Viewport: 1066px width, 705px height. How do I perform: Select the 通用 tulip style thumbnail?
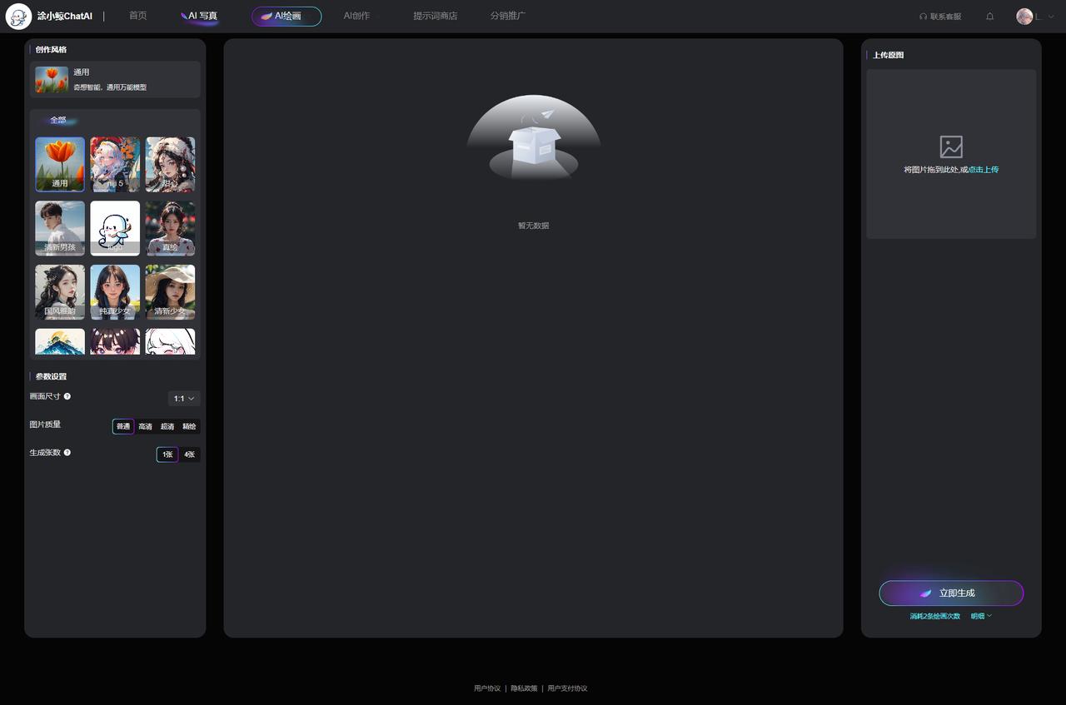tap(60, 164)
